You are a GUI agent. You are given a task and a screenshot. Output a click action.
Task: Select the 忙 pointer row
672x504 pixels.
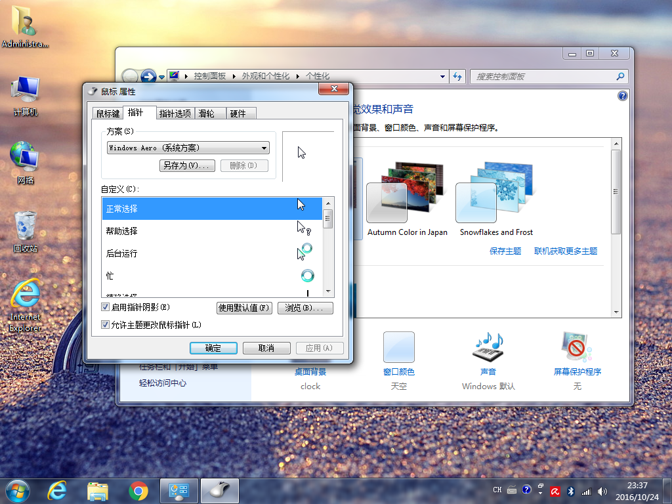(x=212, y=276)
